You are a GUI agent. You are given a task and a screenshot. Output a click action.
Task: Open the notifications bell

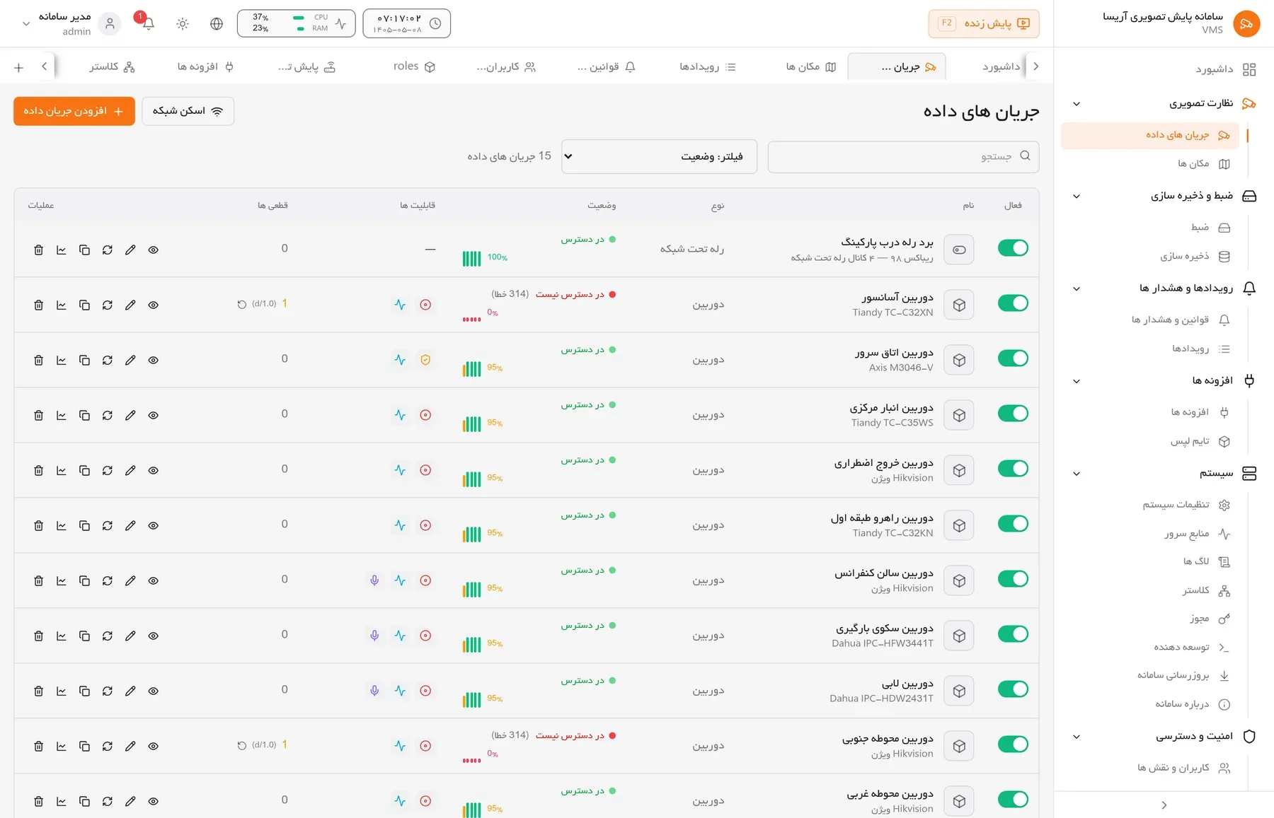tap(149, 23)
